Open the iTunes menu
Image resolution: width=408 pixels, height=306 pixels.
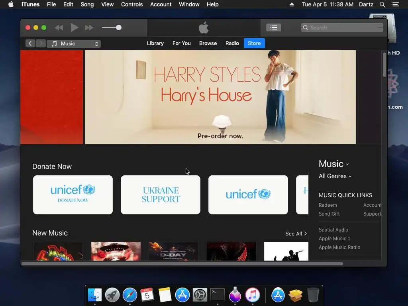point(30,4)
